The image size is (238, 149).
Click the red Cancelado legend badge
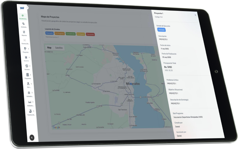(x=90, y=34)
